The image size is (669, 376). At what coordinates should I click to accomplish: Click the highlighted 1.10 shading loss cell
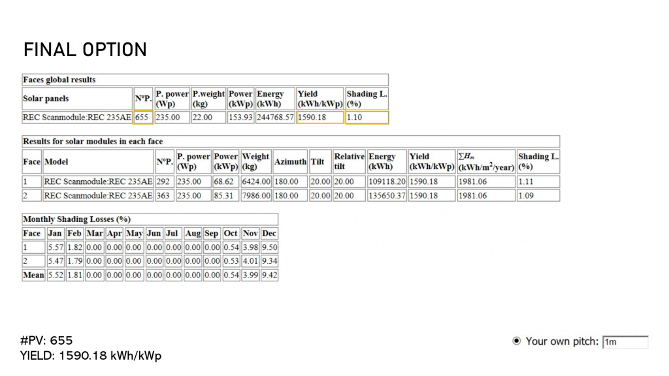click(x=366, y=117)
